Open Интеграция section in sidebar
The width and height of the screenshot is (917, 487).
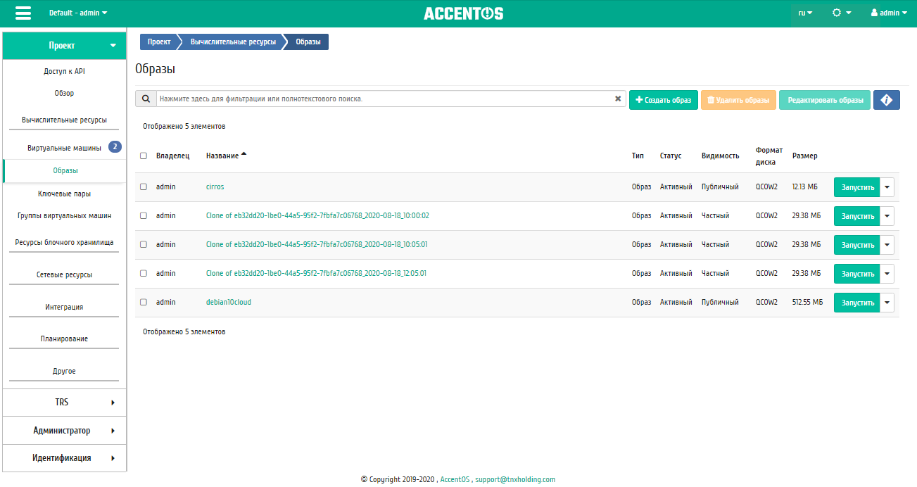pyautogui.click(x=64, y=307)
